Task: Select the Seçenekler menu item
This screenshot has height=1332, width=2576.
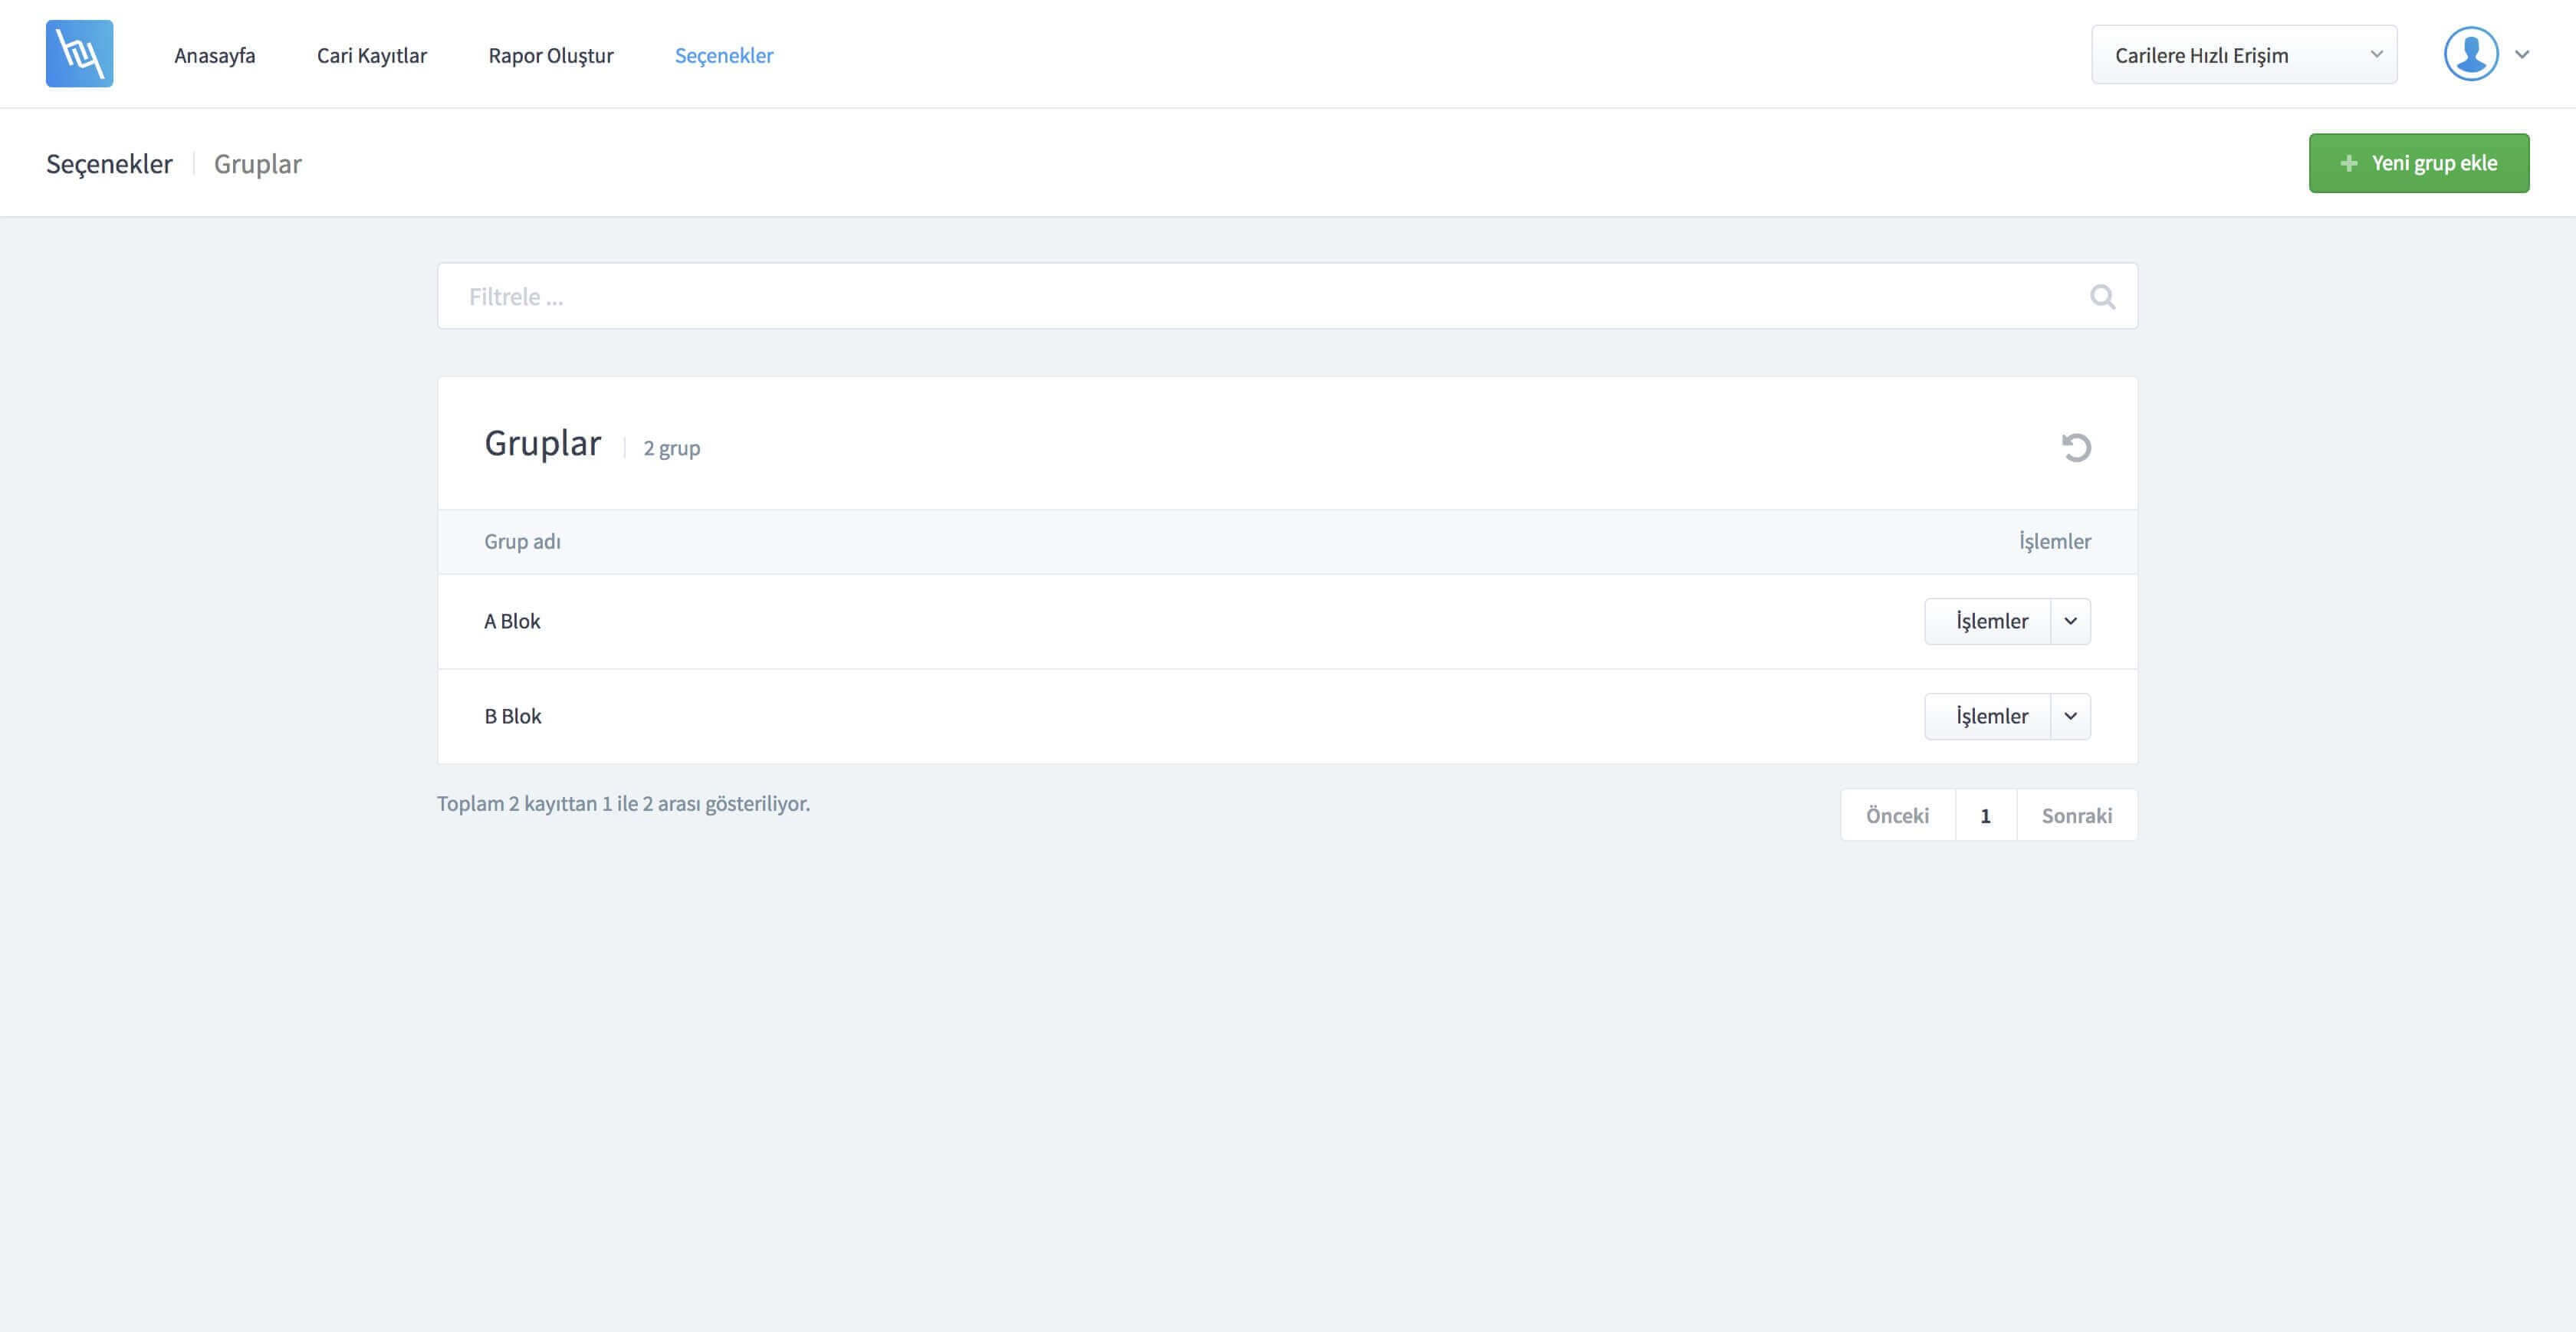Action: click(724, 55)
